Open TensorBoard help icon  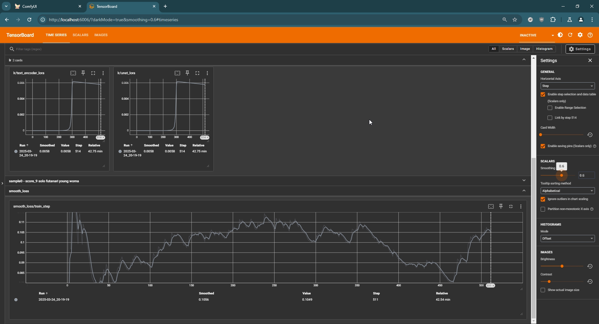(590, 35)
